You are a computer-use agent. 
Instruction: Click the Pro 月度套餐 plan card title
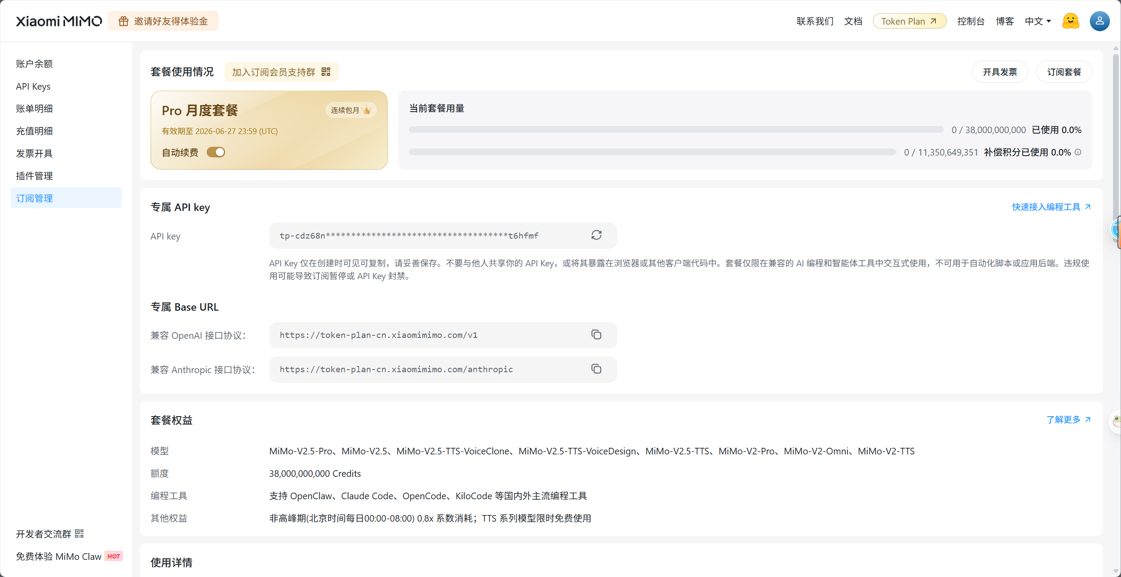pos(200,110)
